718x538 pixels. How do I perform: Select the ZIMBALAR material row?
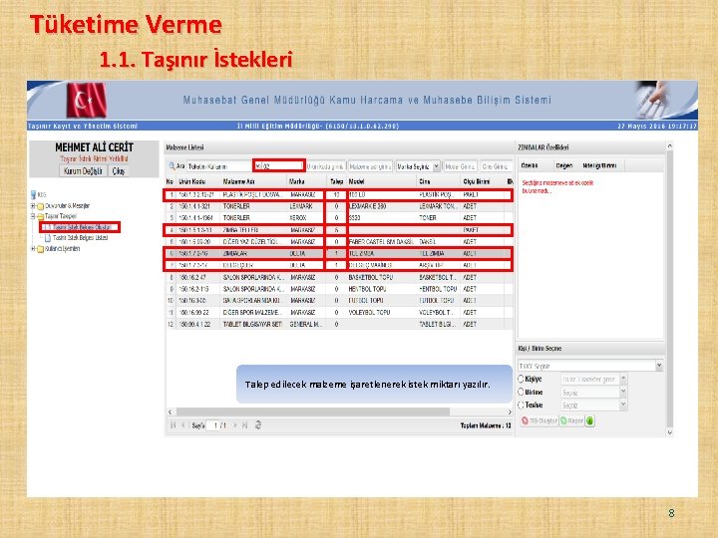tap(338, 253)
